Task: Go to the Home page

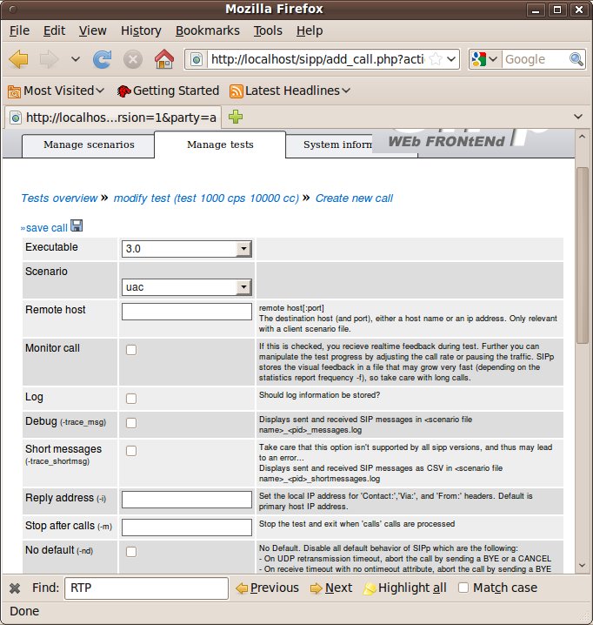Action: tap(164, 59)
